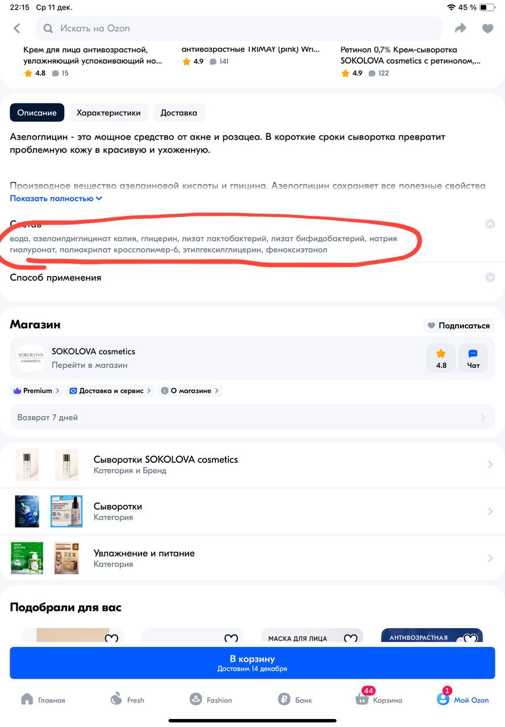Tap the store rating 4.8 star button
The image size is (505, 727).
[x=441, y=358]
